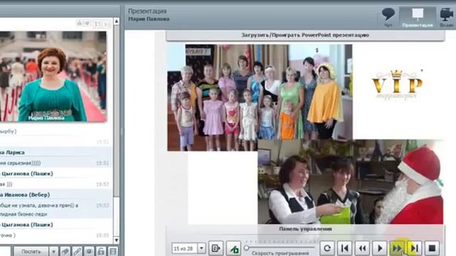Screen dimensions: 456x256
Task: Click slide list icon beside slide selector
Action: [x=216, y=248]
